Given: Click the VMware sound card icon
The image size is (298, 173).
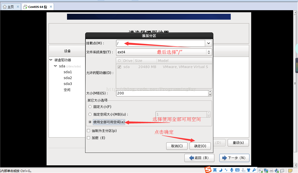Looking at the screenshot, I should click(x=277, y=170).
